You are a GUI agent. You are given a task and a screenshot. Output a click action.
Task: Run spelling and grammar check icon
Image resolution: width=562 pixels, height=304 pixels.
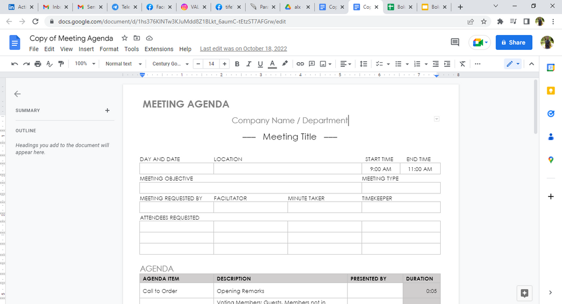(x=49, y=64)
